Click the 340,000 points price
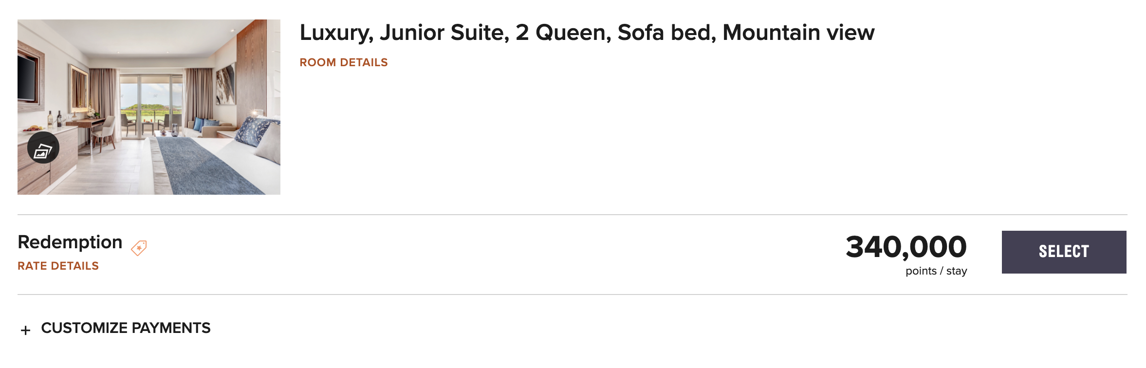1146x368 pixels. (x=906, y=247)
